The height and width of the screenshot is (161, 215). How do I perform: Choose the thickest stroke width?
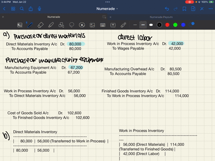[x=151, y=25]
